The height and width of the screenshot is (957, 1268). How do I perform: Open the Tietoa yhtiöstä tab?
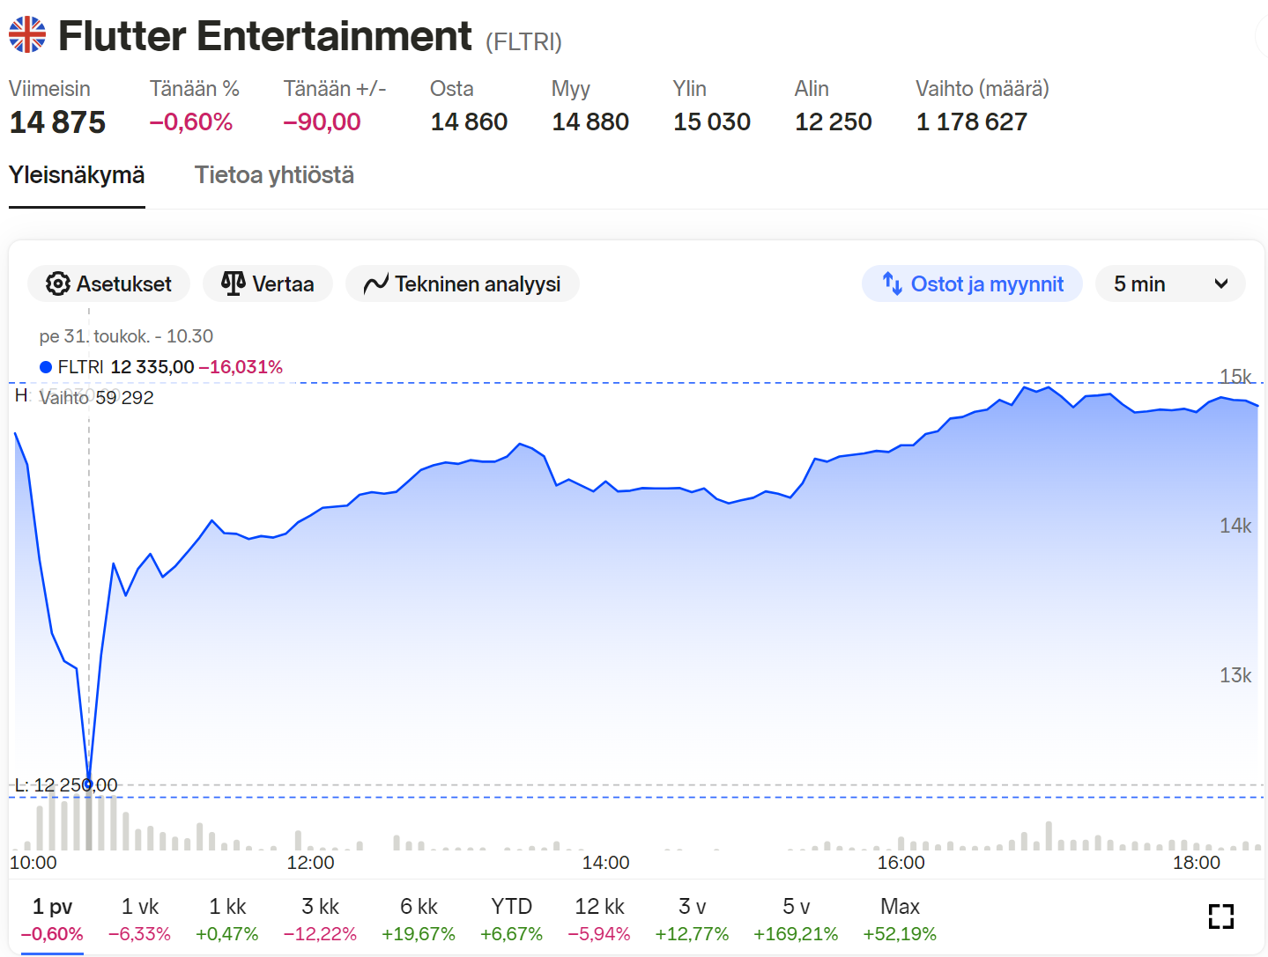274,175
